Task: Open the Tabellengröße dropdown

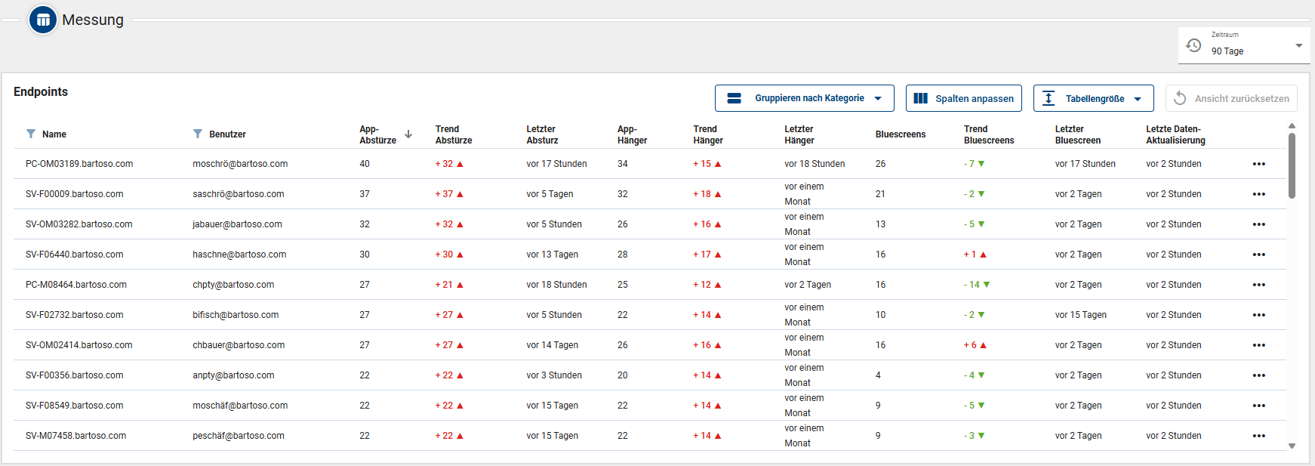Action: click(1093, 98)
